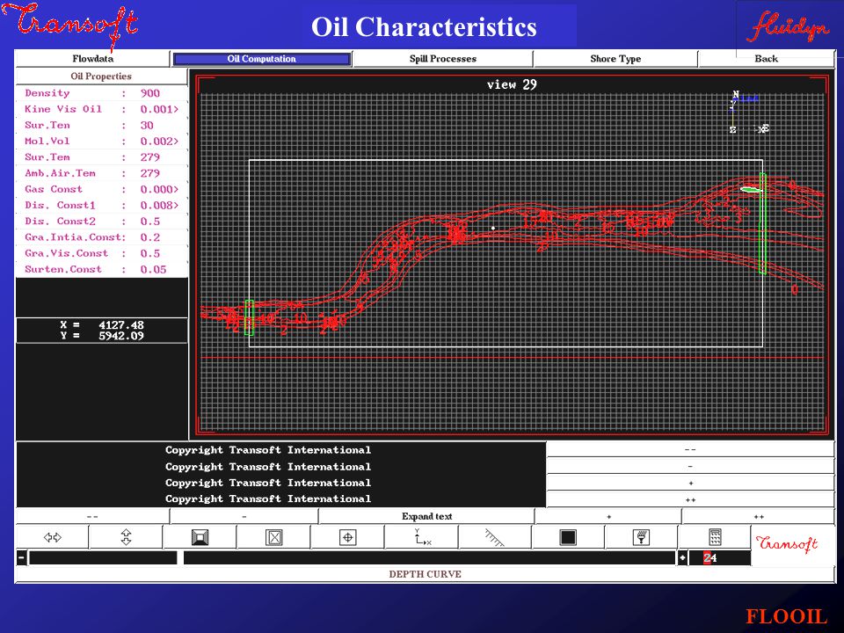Click the single-plus button right of Expand text
Image resolution: width=844 pixels, height=633 pixels.
[608, 516]
